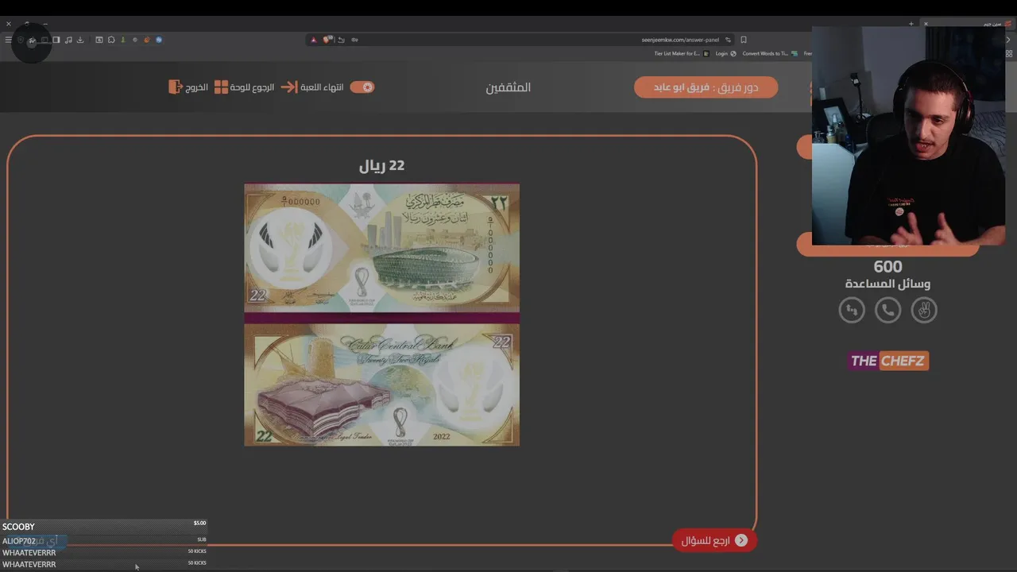This screenshot has height=572, width=1017.
Task: Click the 600 points value
Action: tap(887, 267)
